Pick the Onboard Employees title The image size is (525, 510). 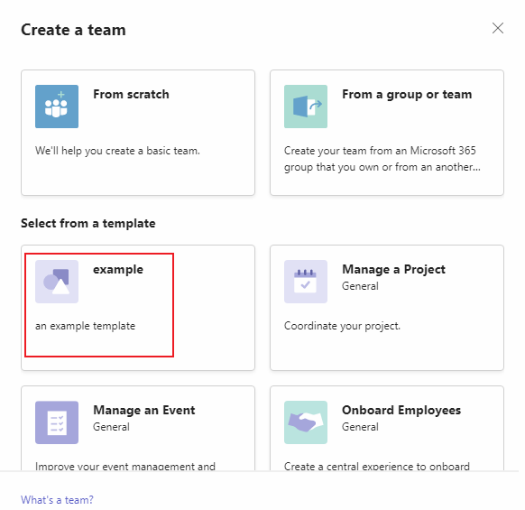[401, 411]
